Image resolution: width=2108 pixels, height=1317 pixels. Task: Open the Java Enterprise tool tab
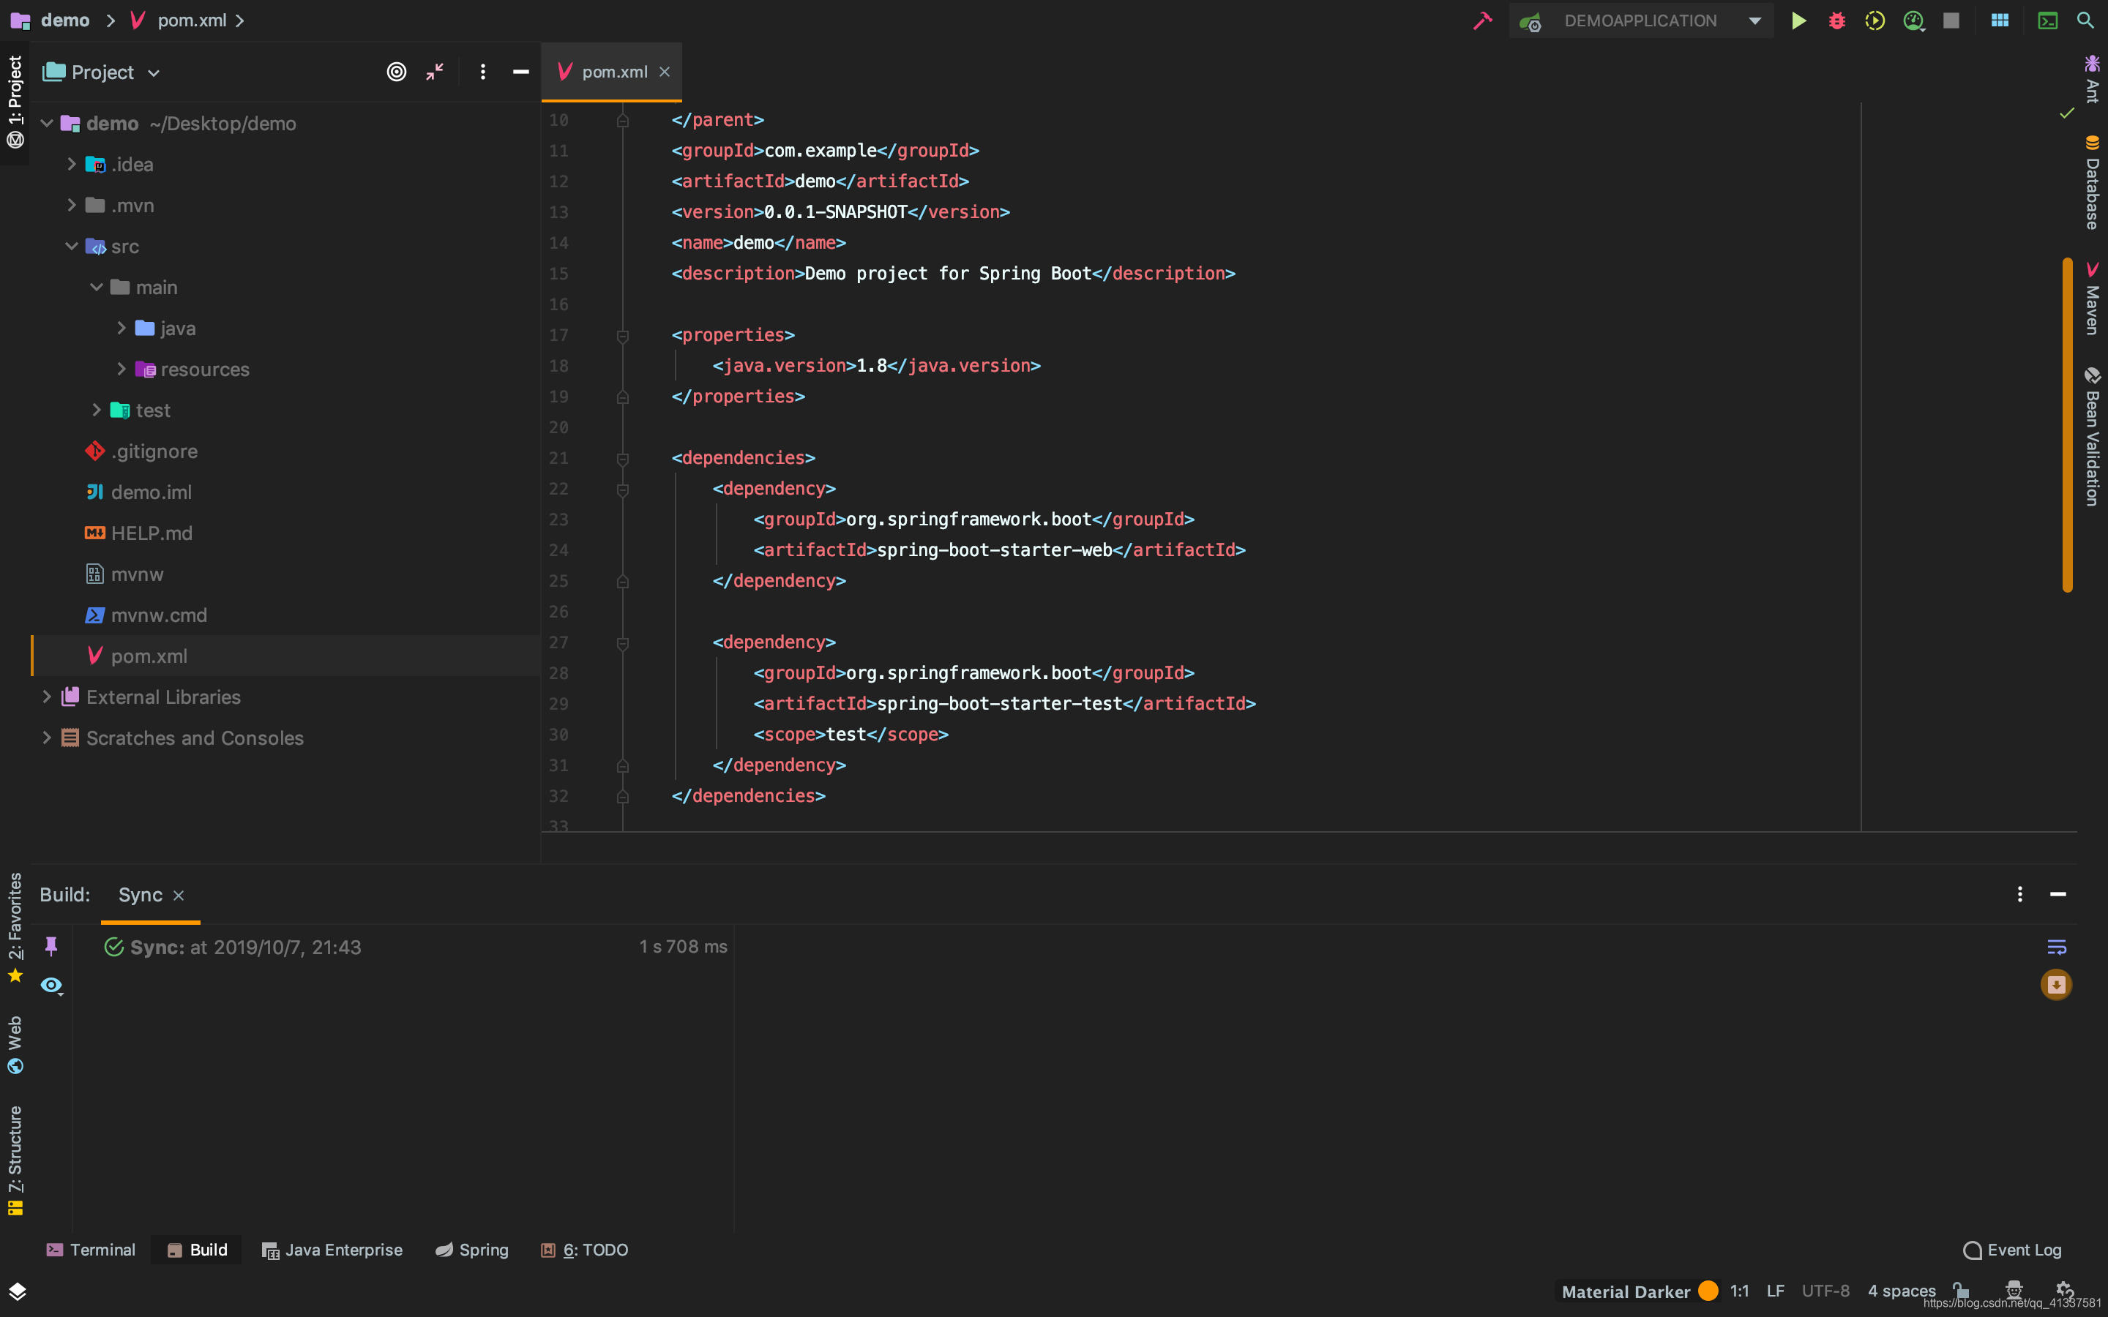[x=332, y=1250]
